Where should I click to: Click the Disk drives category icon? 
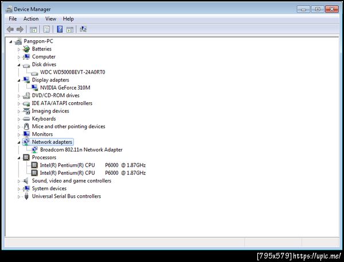26,65
